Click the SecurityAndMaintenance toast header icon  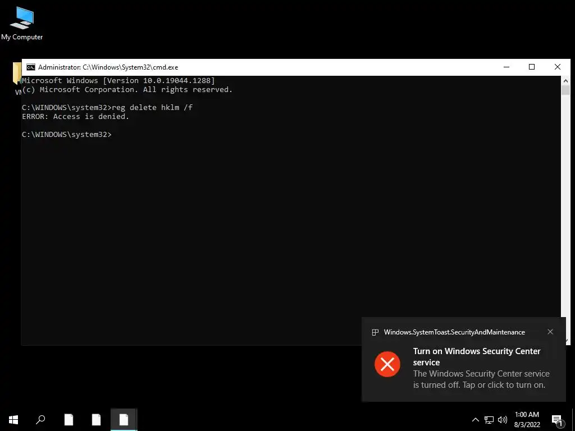tap(375, 332)
